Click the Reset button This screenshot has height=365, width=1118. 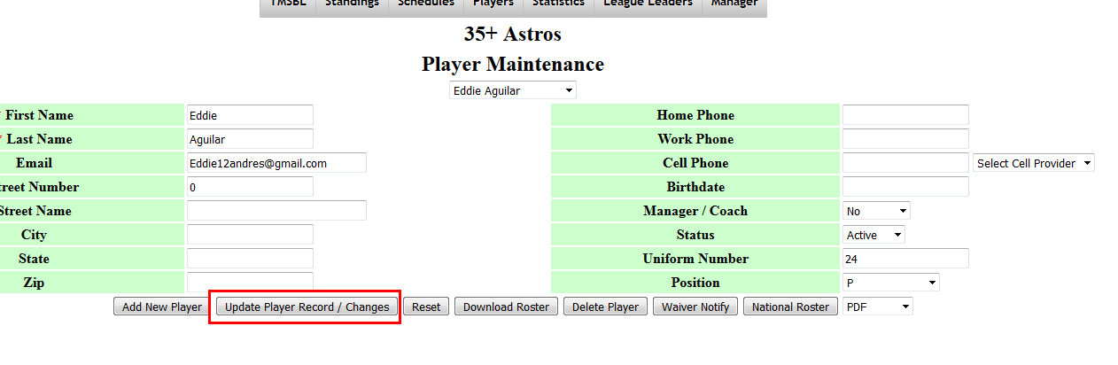426,307
